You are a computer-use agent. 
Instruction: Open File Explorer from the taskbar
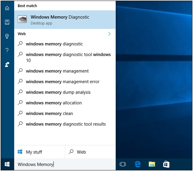[x=152, y=164]
